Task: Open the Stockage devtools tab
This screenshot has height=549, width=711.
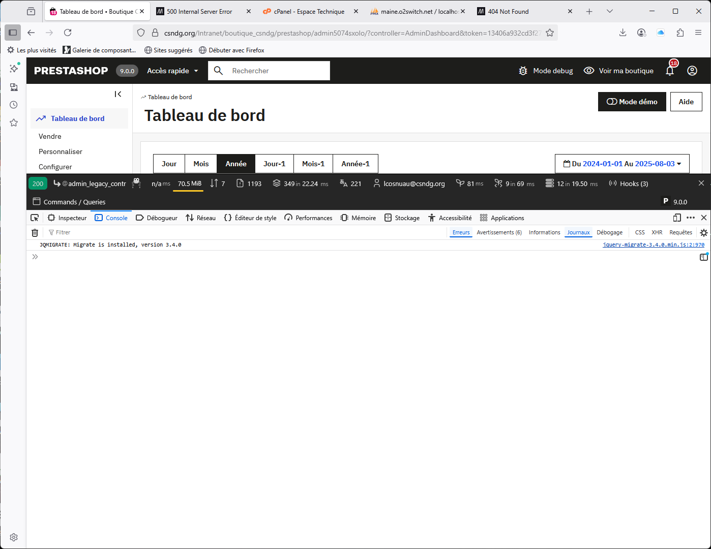Action: point(402,218)
